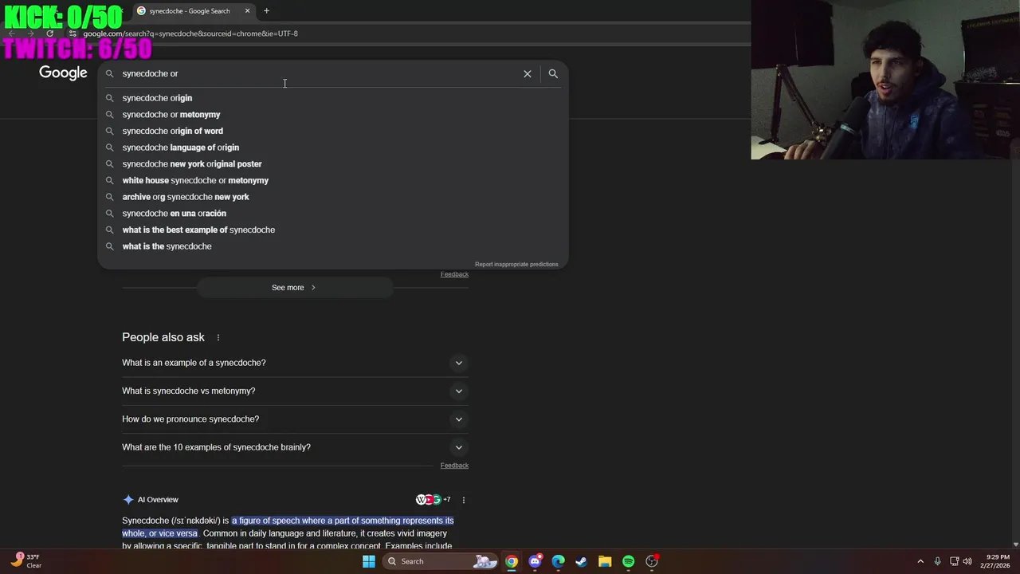This screenshot has height=574, width=1020.
Task: Open the volume icon in system tray
Action: click(967, 561)
